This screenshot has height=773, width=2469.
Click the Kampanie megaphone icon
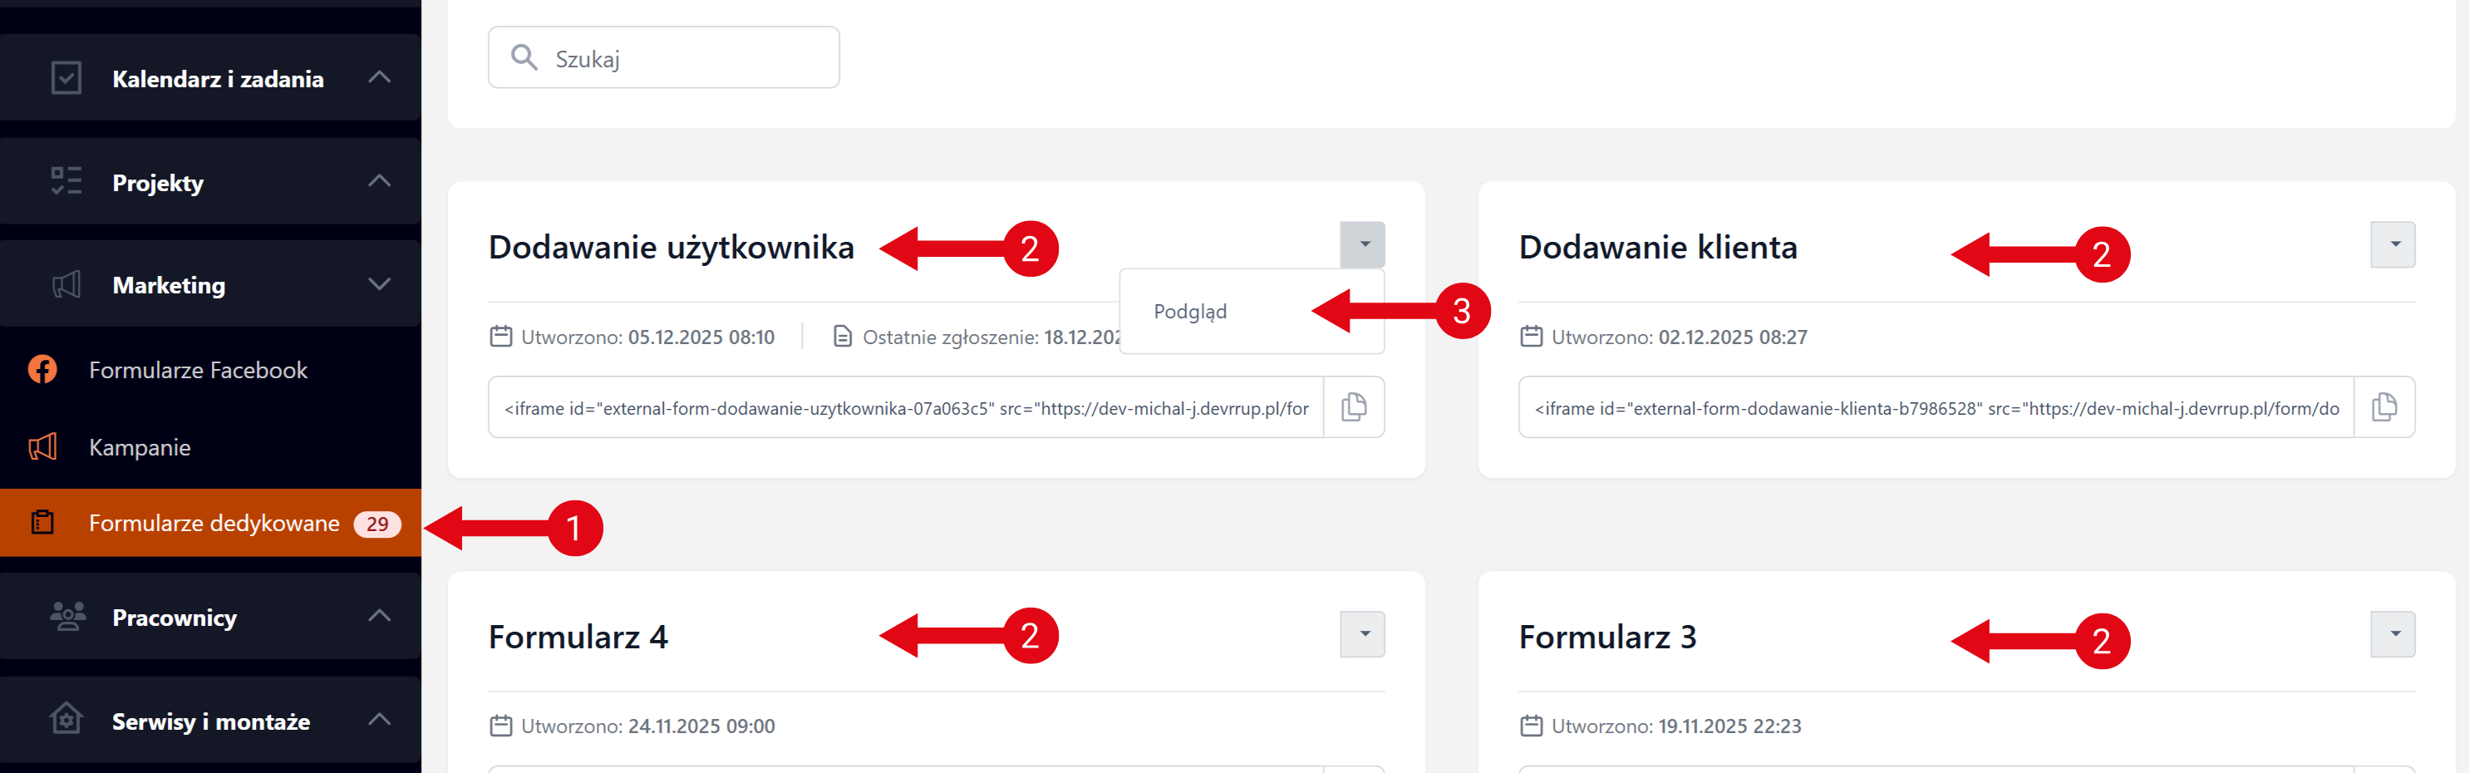(x=42, y=447)
